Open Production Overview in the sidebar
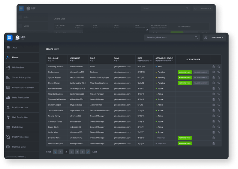The image size is (238, 169). pos(22,88)
